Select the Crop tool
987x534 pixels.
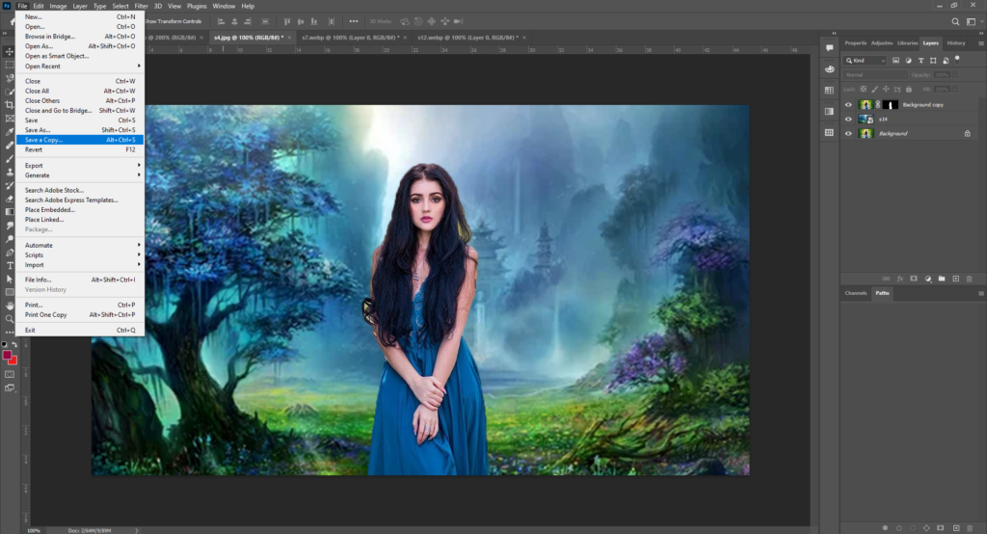click(x=10, y=105)
